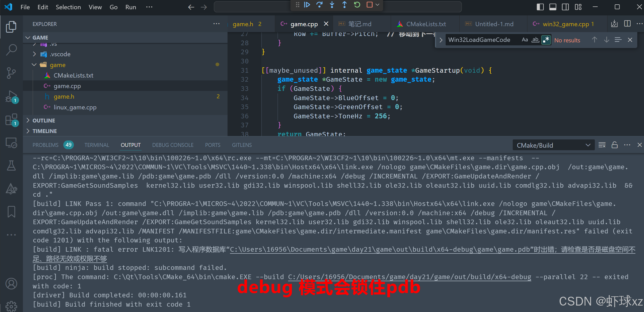Screen dimensions: 644x312
Task: Open the CMake tools view
Action: coord(11,189)
